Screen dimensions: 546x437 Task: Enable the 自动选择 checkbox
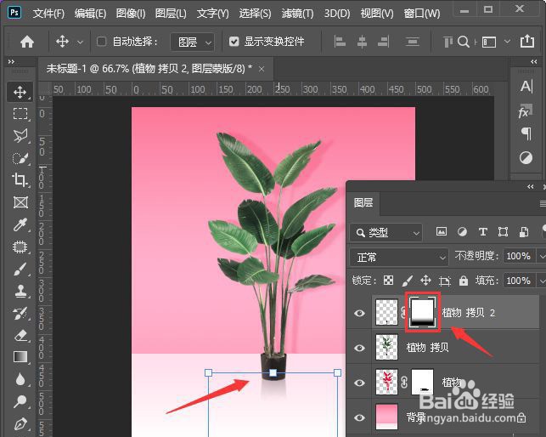(x=101, y=42)
